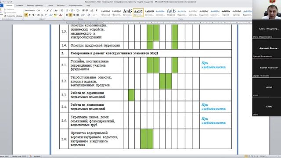This screenshot has width=281, height=158.
Task: Switch to the Вставка (Insert) tab
Action: (x=19, y=6)
